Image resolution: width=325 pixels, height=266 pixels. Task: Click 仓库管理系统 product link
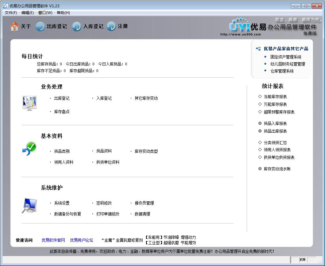(282, 71)
